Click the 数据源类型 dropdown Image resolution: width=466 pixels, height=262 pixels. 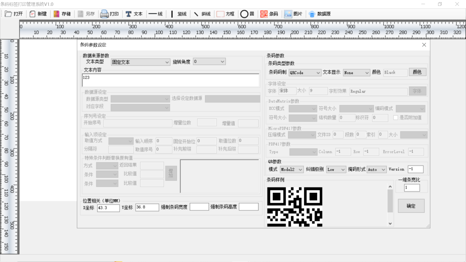pyautogui.click(x=140, y=99)
